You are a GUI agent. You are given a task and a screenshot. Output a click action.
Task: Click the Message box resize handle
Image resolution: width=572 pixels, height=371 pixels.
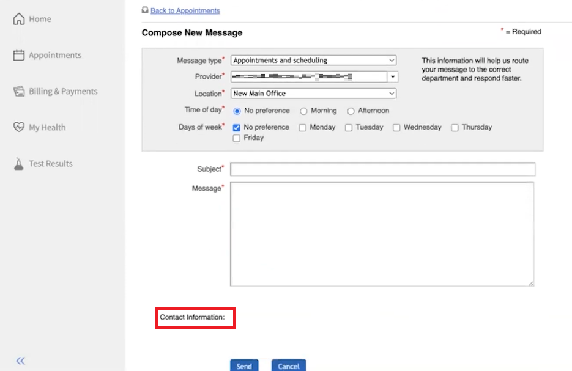[531, 283]
